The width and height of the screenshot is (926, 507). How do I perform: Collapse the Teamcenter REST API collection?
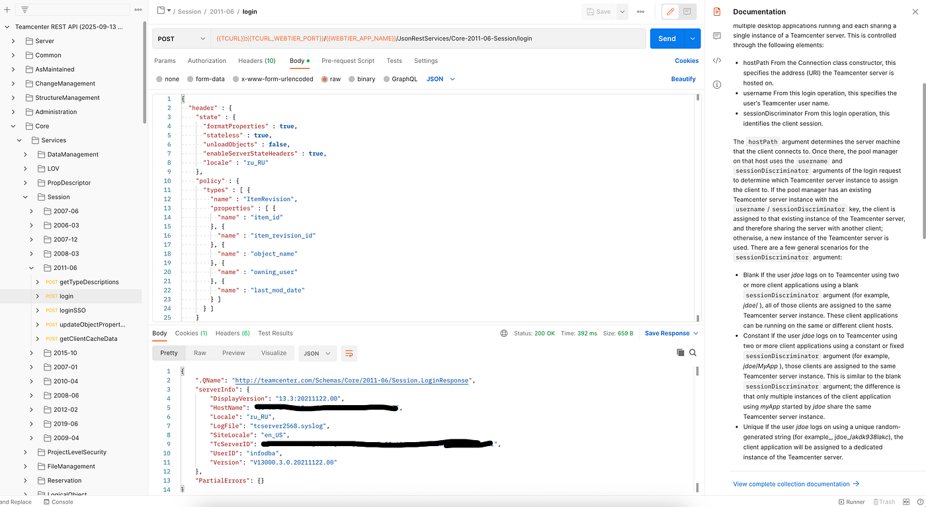click(x=7, y=27)
